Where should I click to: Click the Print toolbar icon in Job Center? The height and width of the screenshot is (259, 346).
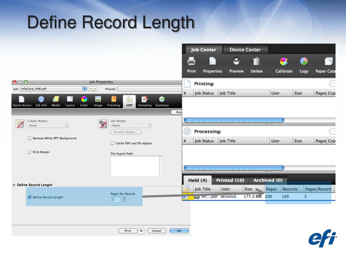(x=191, y=61)
